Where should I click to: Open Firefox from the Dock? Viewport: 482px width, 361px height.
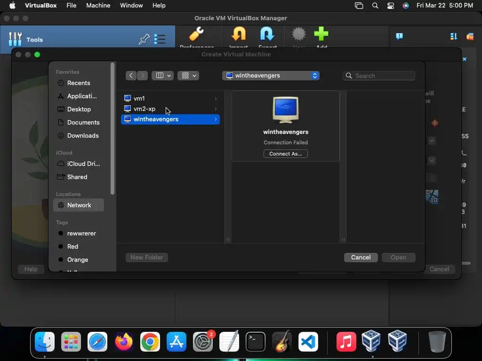click(x=124, y=342)
